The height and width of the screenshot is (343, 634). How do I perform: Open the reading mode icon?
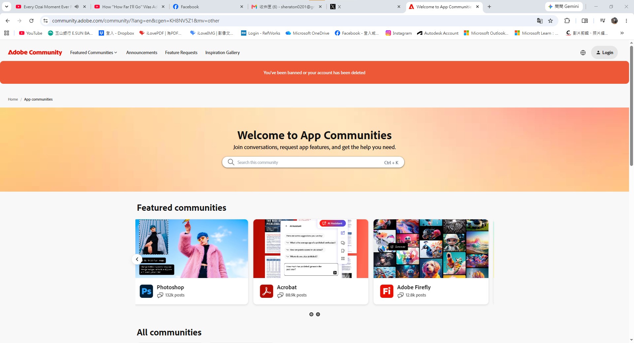(x=585, y=21)
